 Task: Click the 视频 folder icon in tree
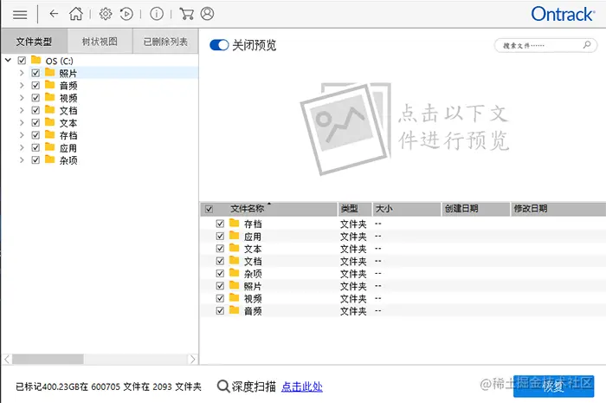tap(50, 97)
